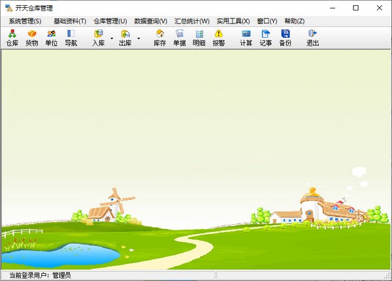Open the 明细 (details) toolbar icon

[x=199, y=38]
